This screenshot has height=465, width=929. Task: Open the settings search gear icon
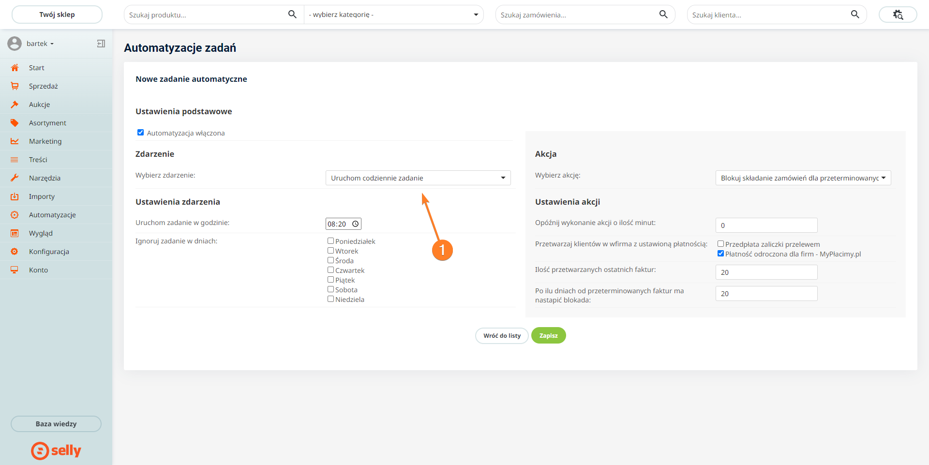coord(898,15)
